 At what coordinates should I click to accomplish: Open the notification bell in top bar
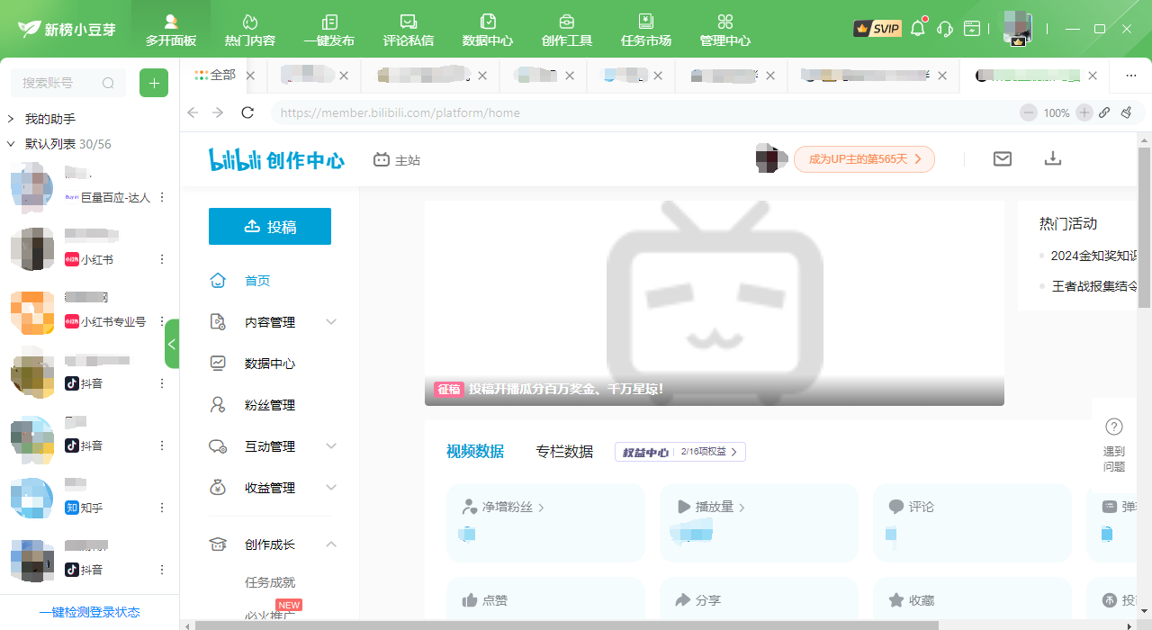[x=918, y=29]
